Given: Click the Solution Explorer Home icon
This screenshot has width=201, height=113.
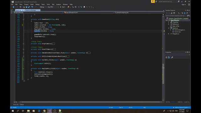Looking at the screenshot, I should (x=171, y=13).
